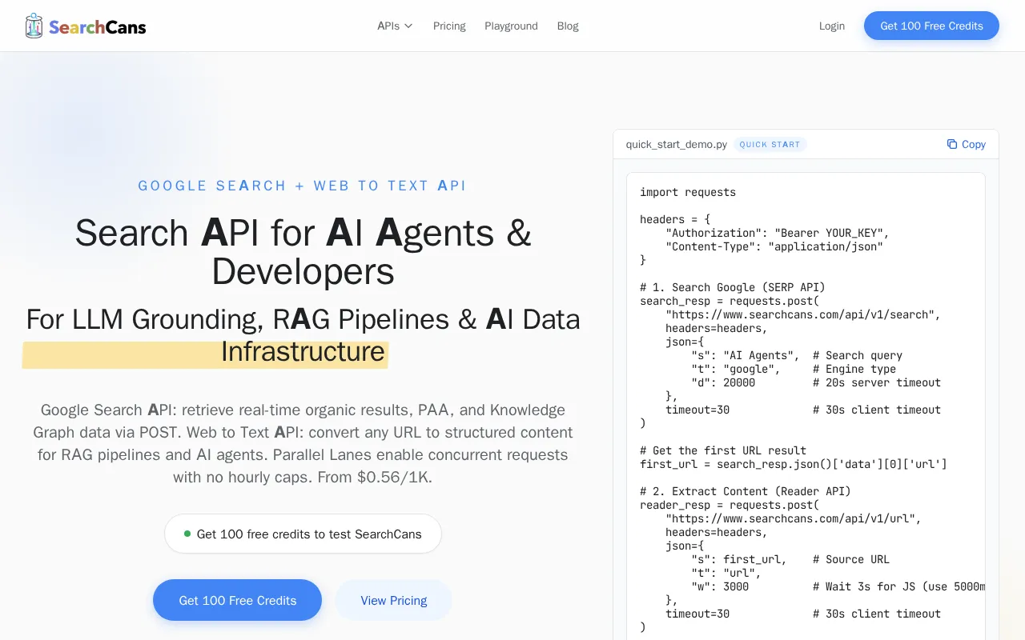The height and width of the screenshot is (640, 1025).
Task: Click the Copy icon in the code panel
Action: 952,144
